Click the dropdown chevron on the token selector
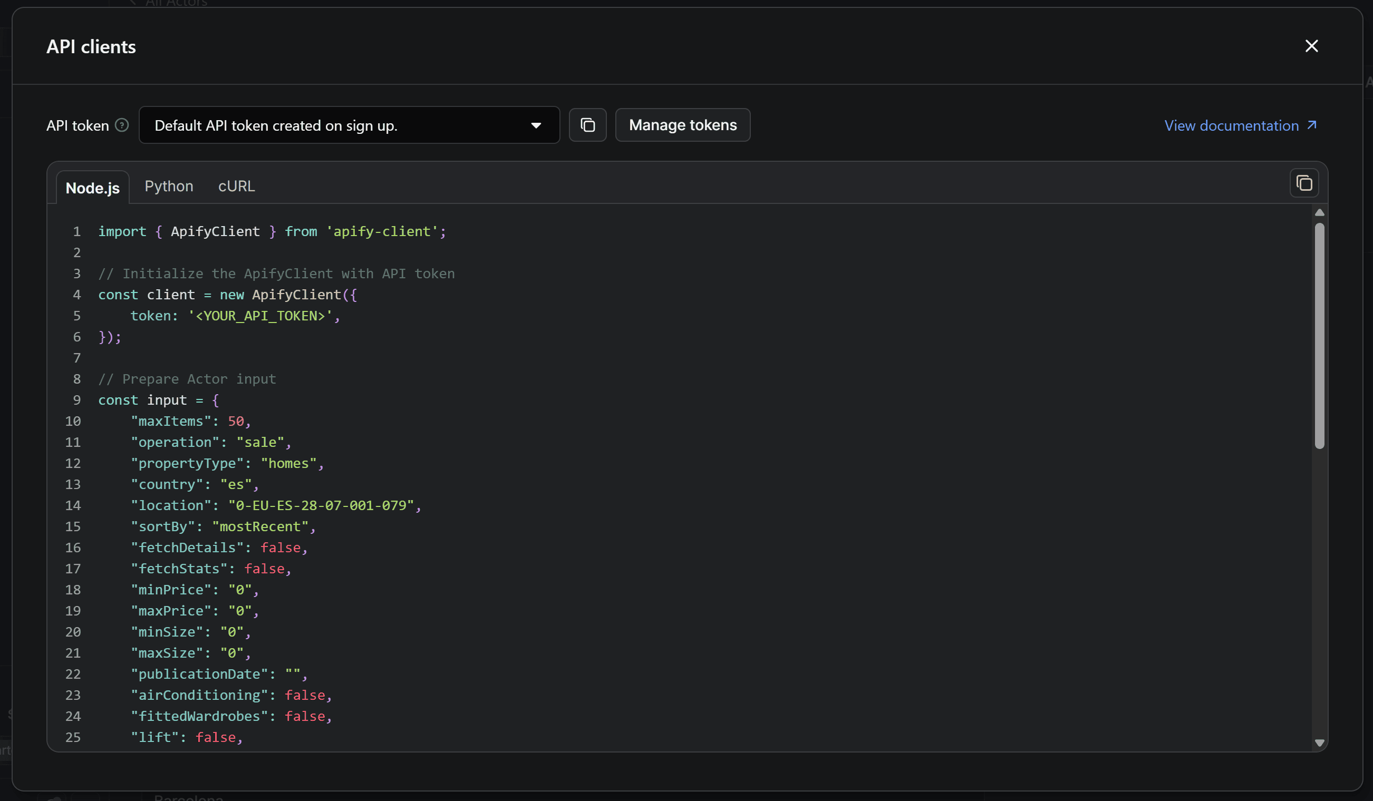This screenshot has height=801, width=1373. click(536, 125)
